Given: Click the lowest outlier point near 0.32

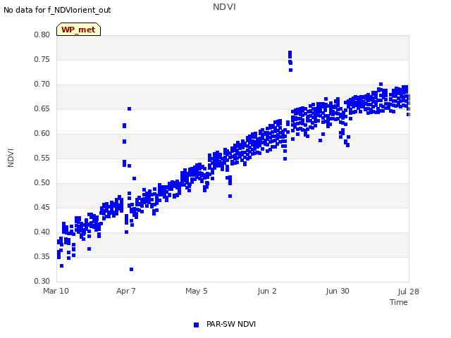Looking at the screenshot, I should (132, 269).
